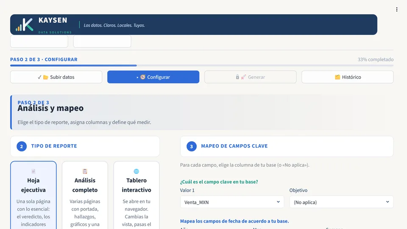
Task: Click the chevron in the Venta_MXN combo box
Action: tap(278, 202)
